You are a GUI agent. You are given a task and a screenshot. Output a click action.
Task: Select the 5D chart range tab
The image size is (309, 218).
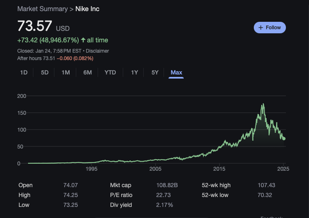click(x=44, y=72)
